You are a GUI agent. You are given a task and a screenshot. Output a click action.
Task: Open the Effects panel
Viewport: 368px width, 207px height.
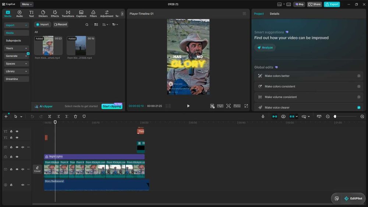click(x=55, y=14)
